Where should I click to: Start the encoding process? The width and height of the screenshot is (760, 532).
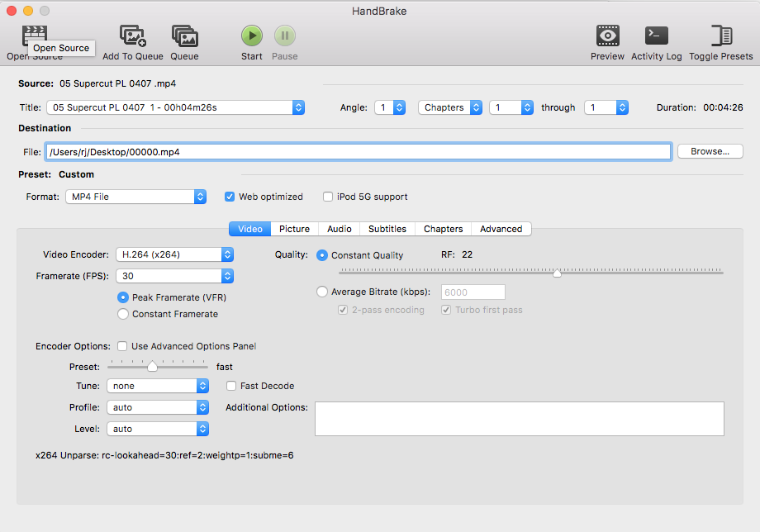[x=251, y=36]
